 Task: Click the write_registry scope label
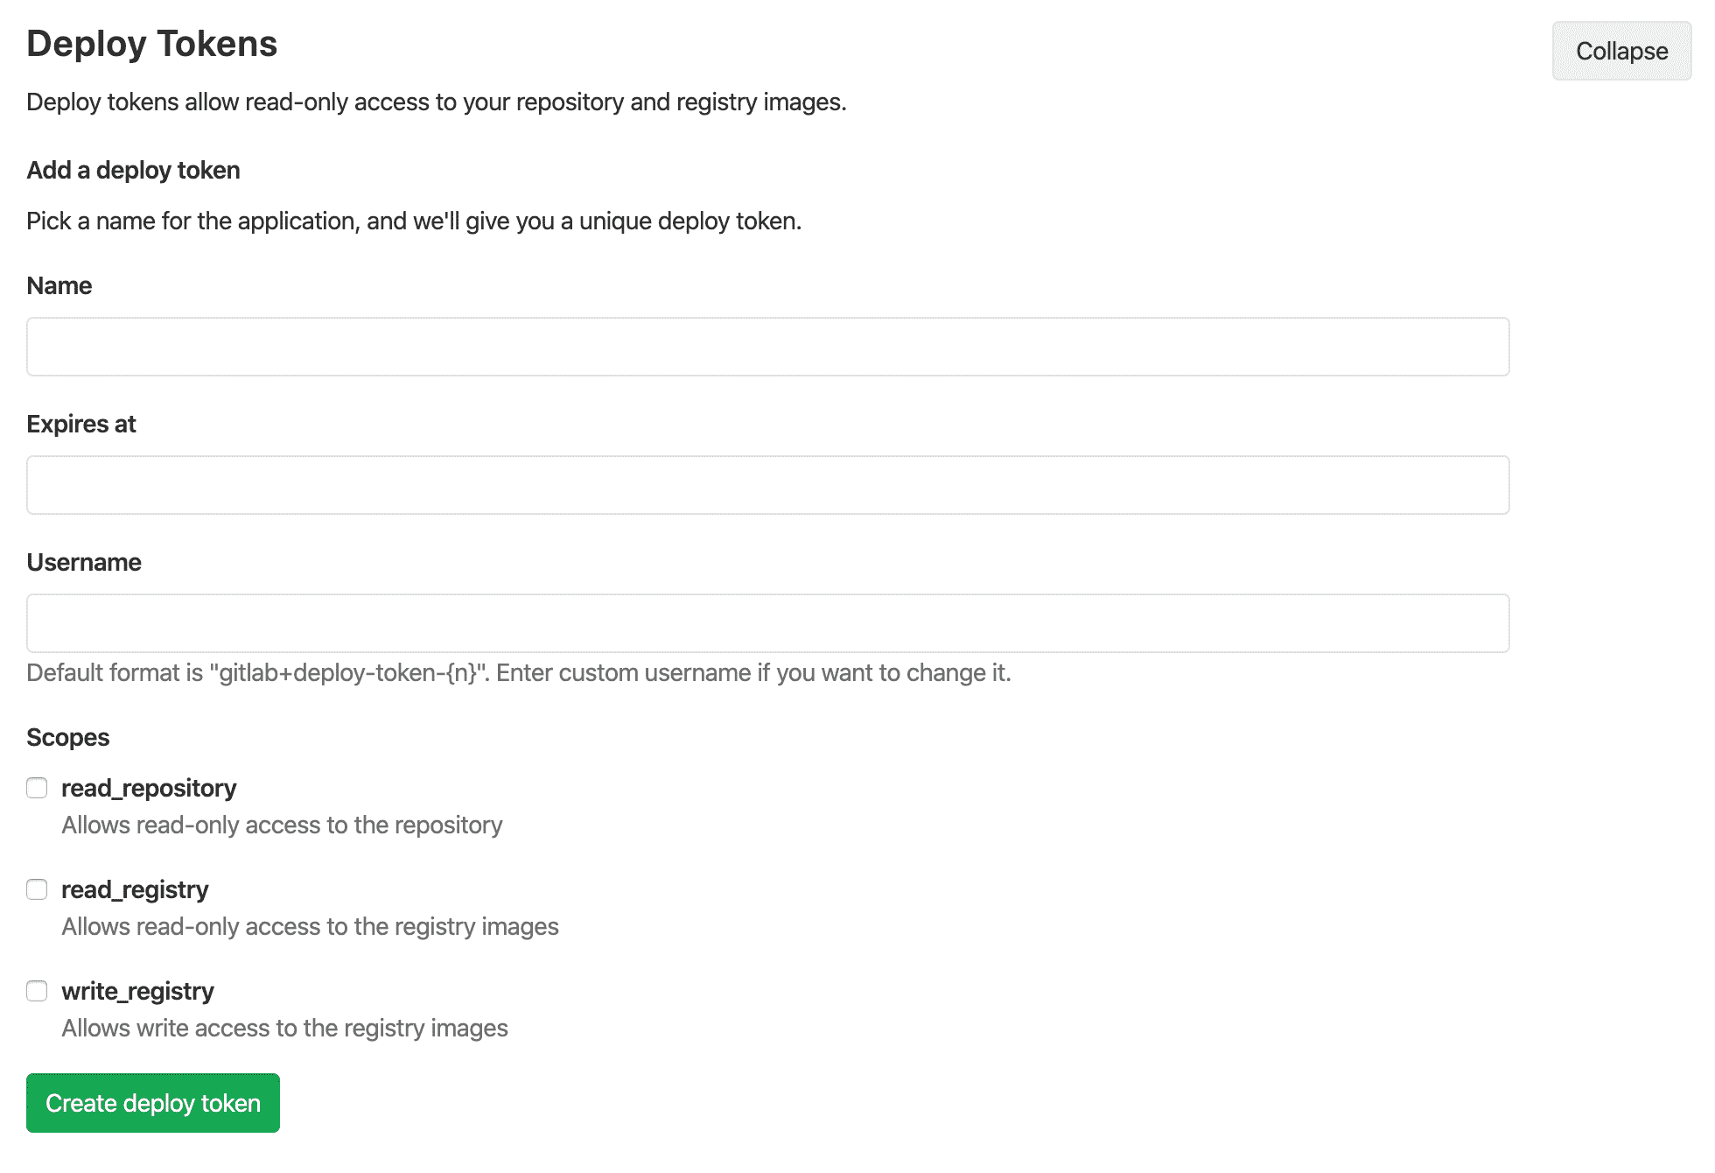pyautogui.click(x=137, y=991)
